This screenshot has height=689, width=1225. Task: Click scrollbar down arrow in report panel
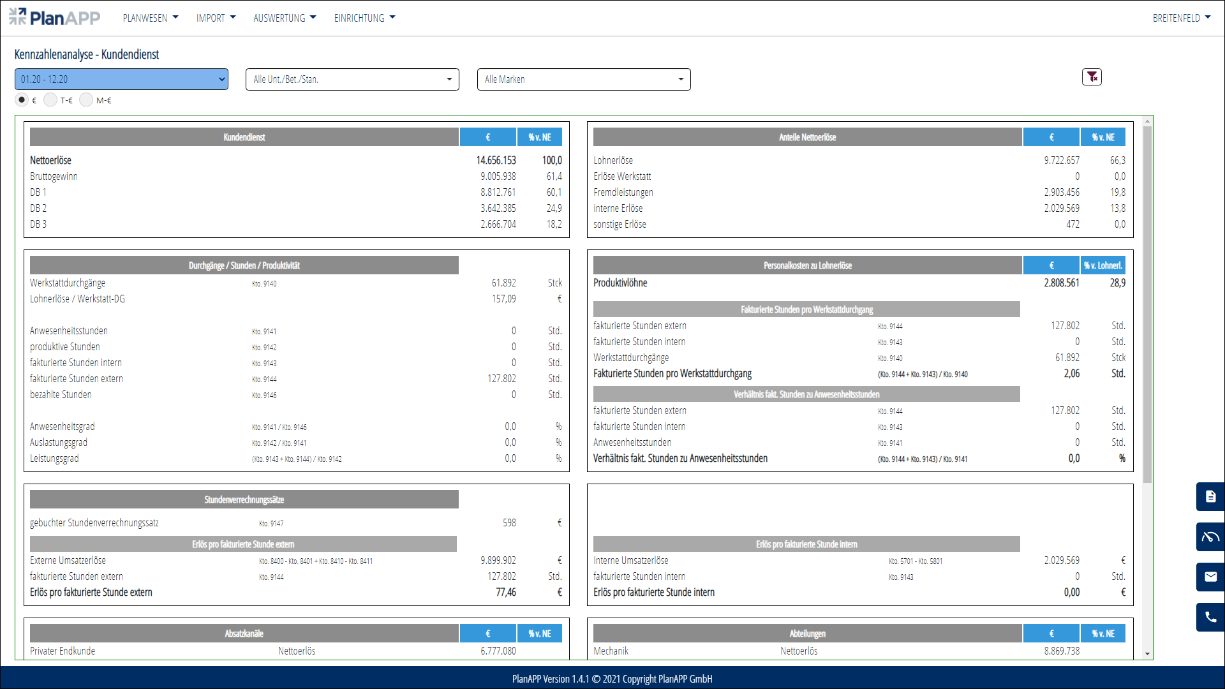[x=1147, y=654]
